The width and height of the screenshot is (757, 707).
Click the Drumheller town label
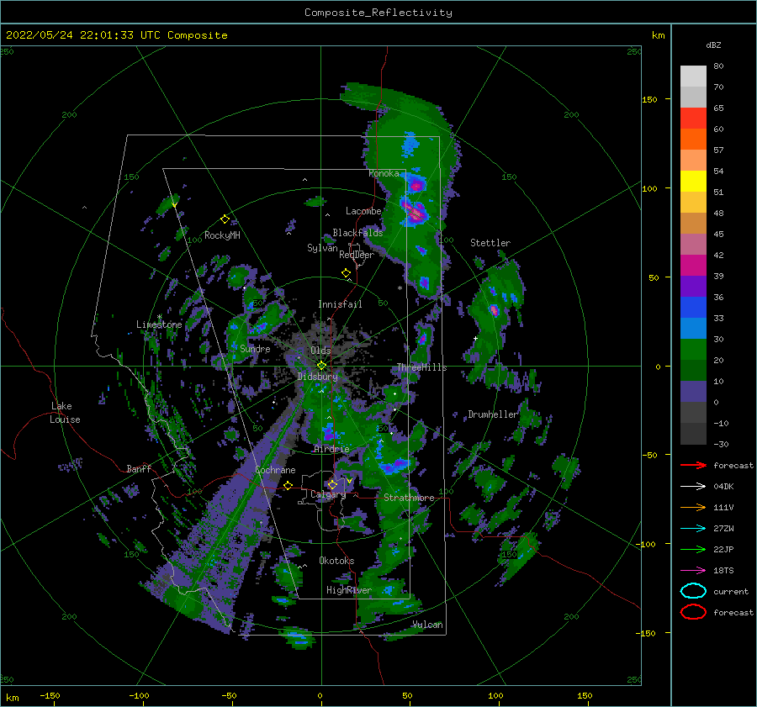click(x=493, y=414)
